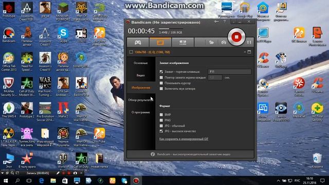
Task: Select the Google Play desktop shortcut
Action: click(245, 10)
